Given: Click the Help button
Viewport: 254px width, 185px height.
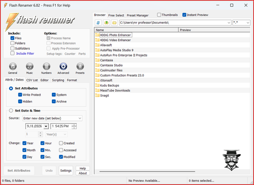Looking at the screenshot, I should point(83,168).
